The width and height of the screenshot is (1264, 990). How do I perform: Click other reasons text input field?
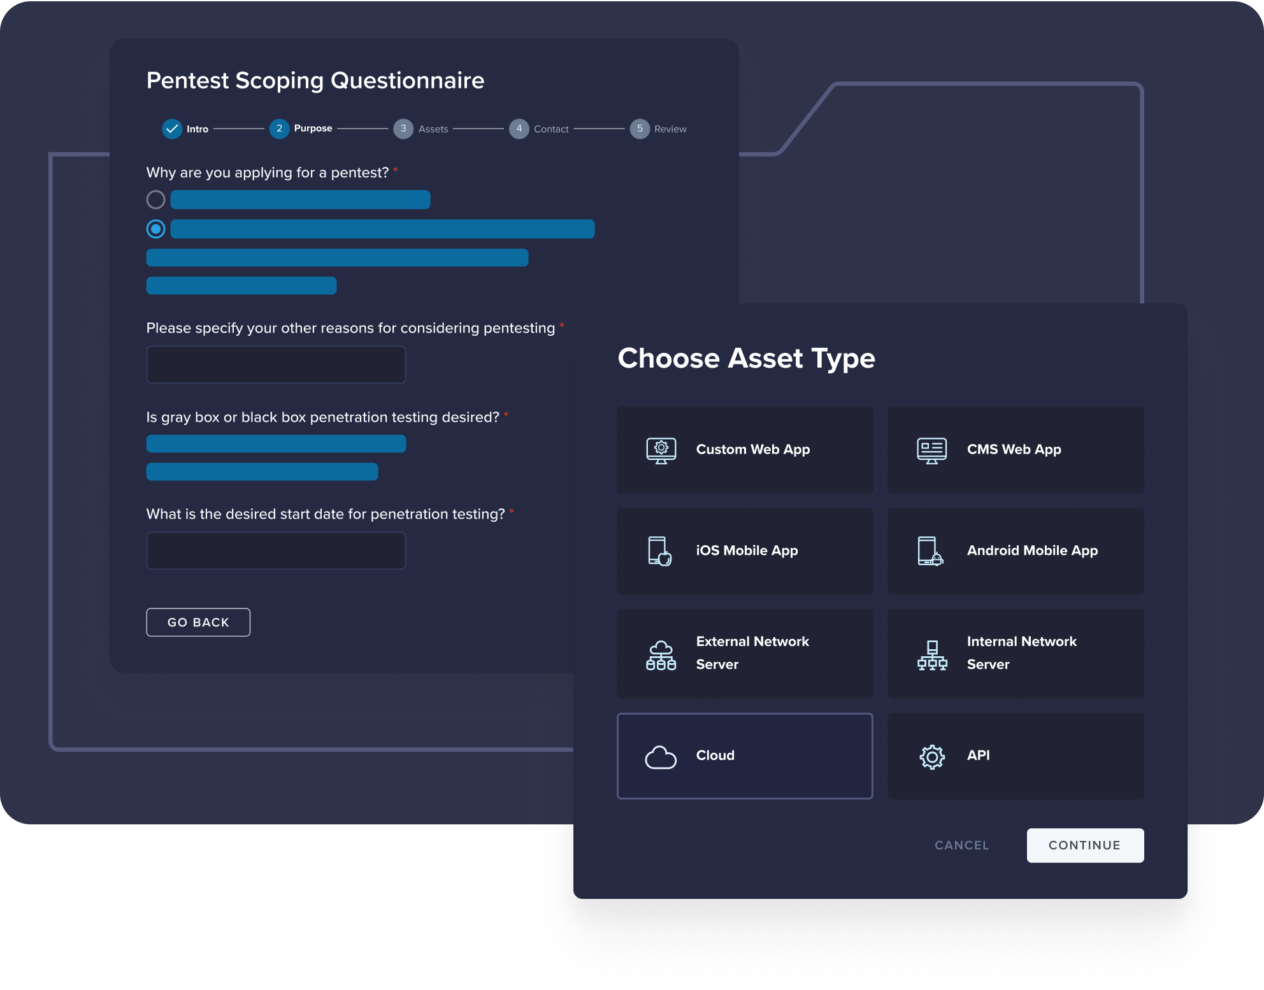pos(277,365)
